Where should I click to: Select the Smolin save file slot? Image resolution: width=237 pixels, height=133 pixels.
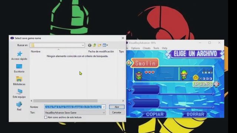click(145, 63)
